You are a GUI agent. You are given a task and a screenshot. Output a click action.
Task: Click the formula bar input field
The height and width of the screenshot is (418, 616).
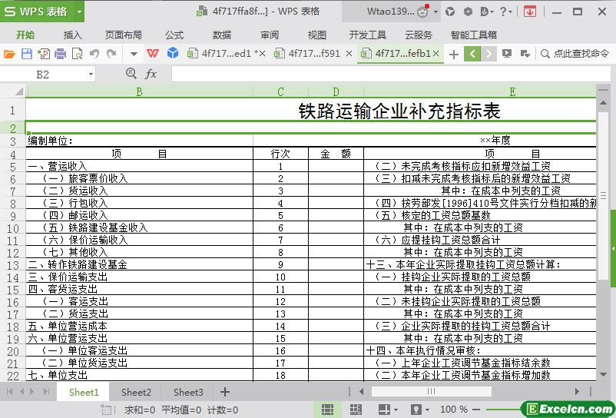point(391,74)
